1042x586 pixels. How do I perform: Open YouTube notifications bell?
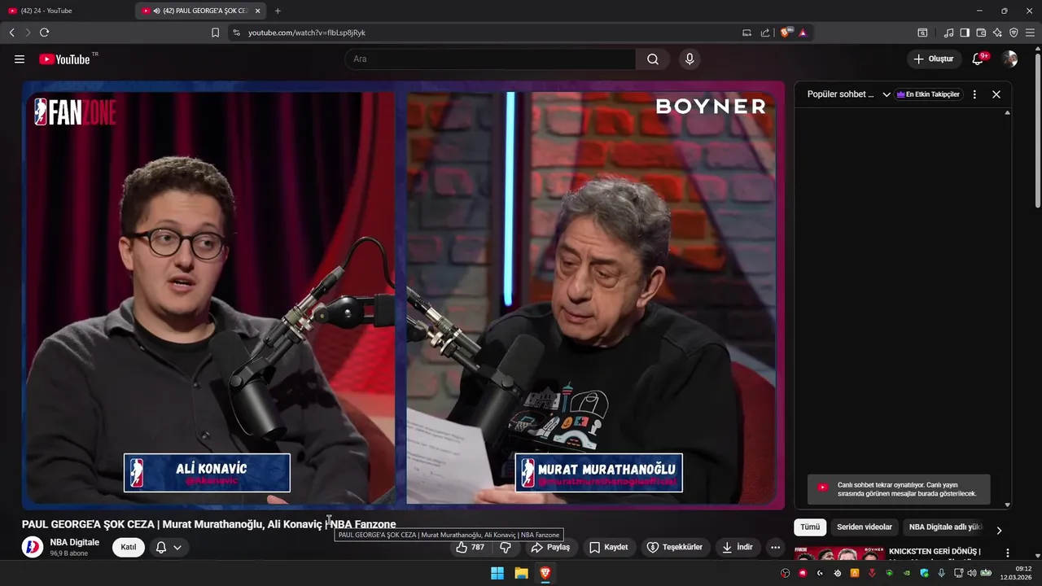(x=979, y=59)
